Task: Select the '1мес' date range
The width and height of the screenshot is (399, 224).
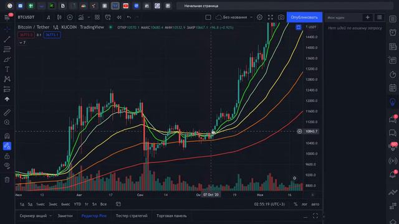Action: (x=41, y=204)
